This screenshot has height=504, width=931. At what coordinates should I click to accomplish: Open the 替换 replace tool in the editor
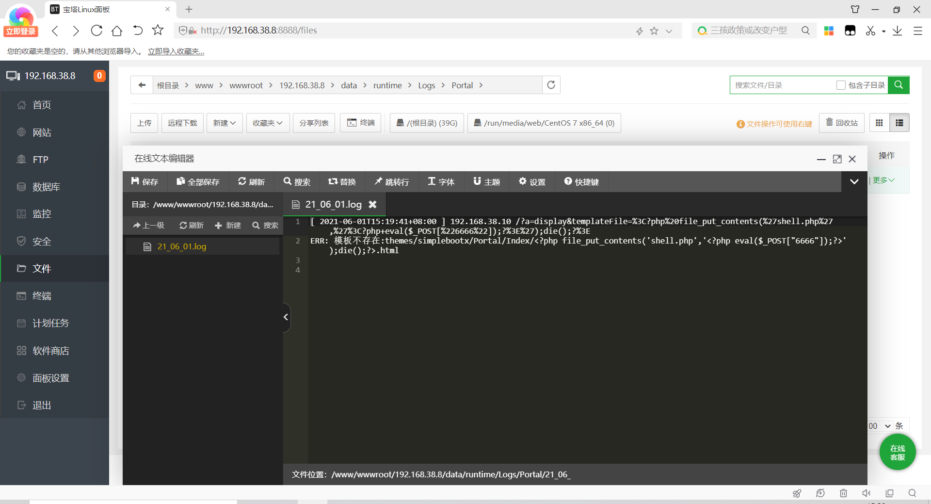(x=342, y=181)
